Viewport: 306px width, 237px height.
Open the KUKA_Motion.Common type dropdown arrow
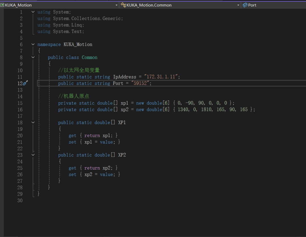pos(238,5)
